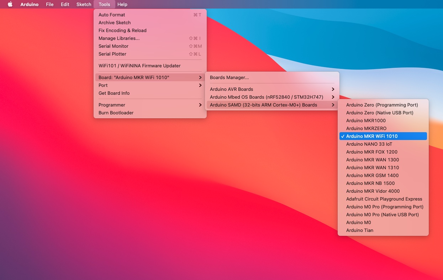Open the Port submenu
The height and width of the screenshot is (280, 443).
(x=103, y=85)
